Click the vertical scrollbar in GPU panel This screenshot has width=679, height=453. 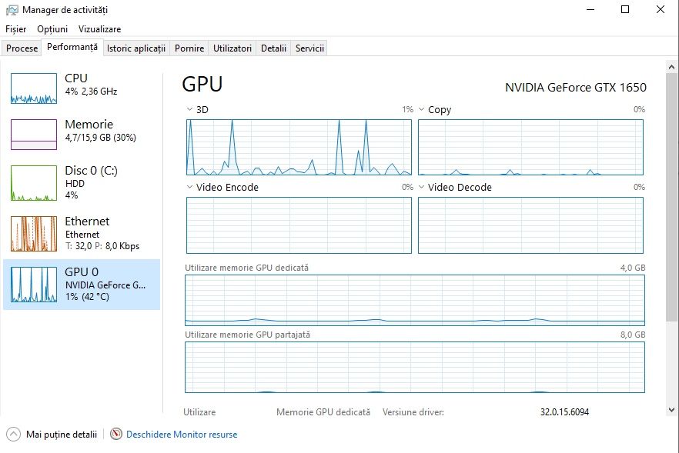point(672,231)
